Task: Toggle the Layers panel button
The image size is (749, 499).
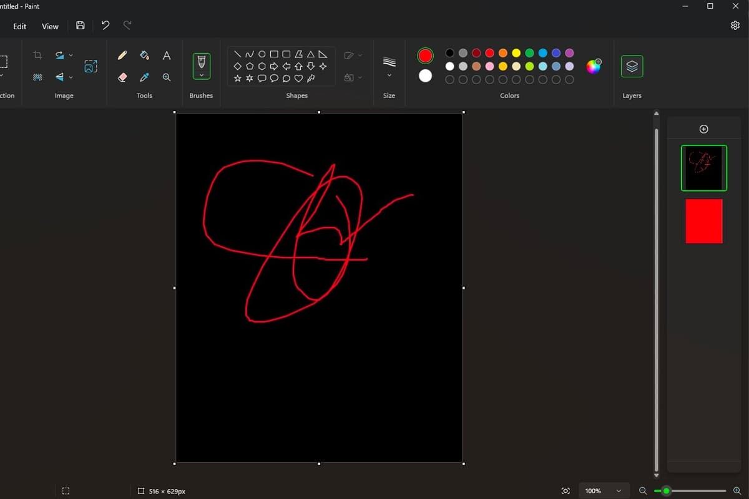Action: point(632,66)
